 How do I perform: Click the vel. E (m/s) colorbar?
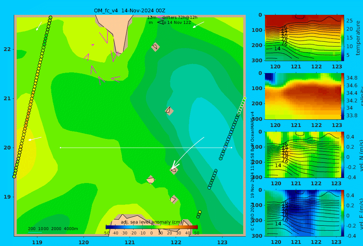[x=343, y=213]
